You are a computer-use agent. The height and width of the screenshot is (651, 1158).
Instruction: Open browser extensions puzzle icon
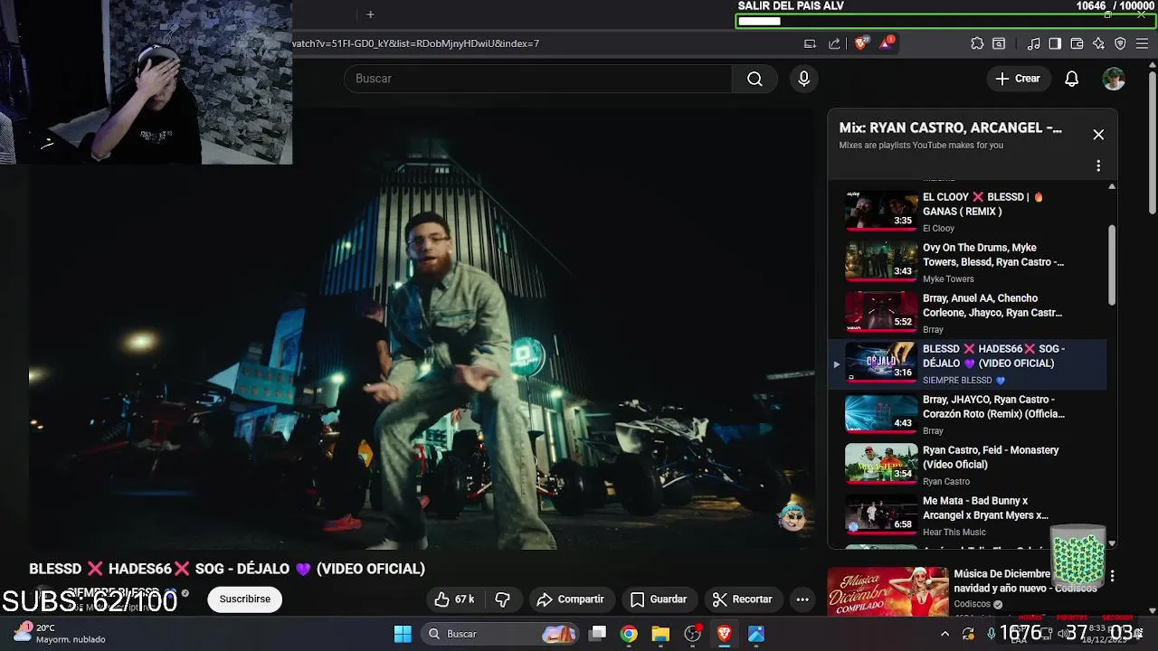(x=977, y=43)
